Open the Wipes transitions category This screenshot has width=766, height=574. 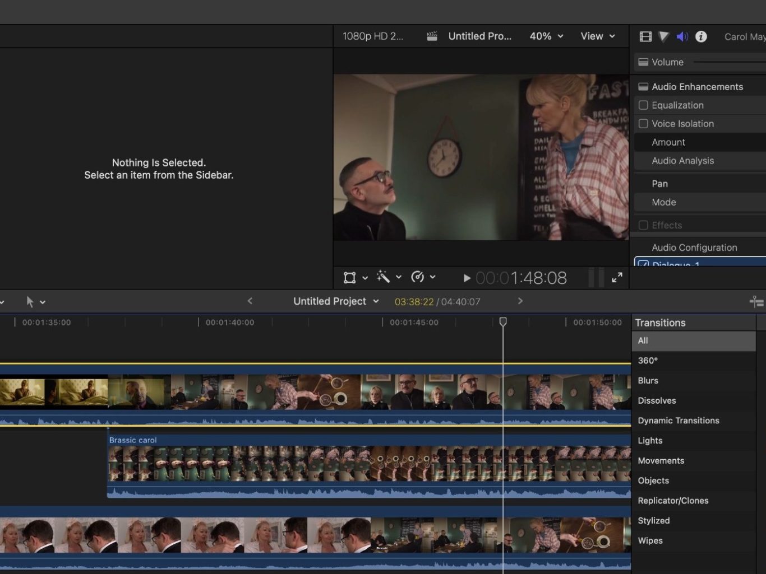point(694,541)
